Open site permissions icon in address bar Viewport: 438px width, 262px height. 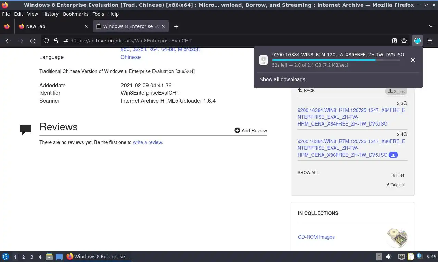click(65, 41)
